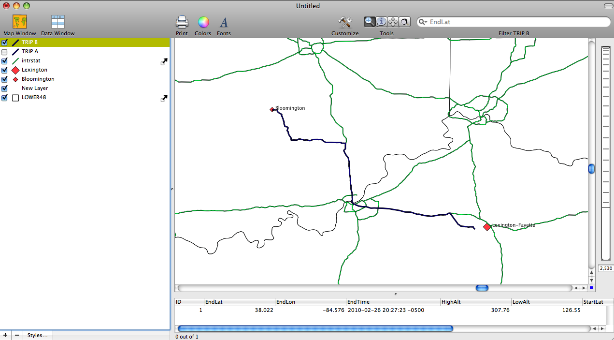Select the zoom magnifier tool
614x340 pixels.
pyautogui.click(x=370, y=22)
